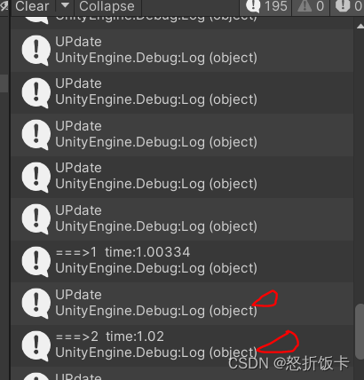Screen dimensions: 364x380
Task: Select the UPdate entry directly above '===>1'
Action: point(182,219)
